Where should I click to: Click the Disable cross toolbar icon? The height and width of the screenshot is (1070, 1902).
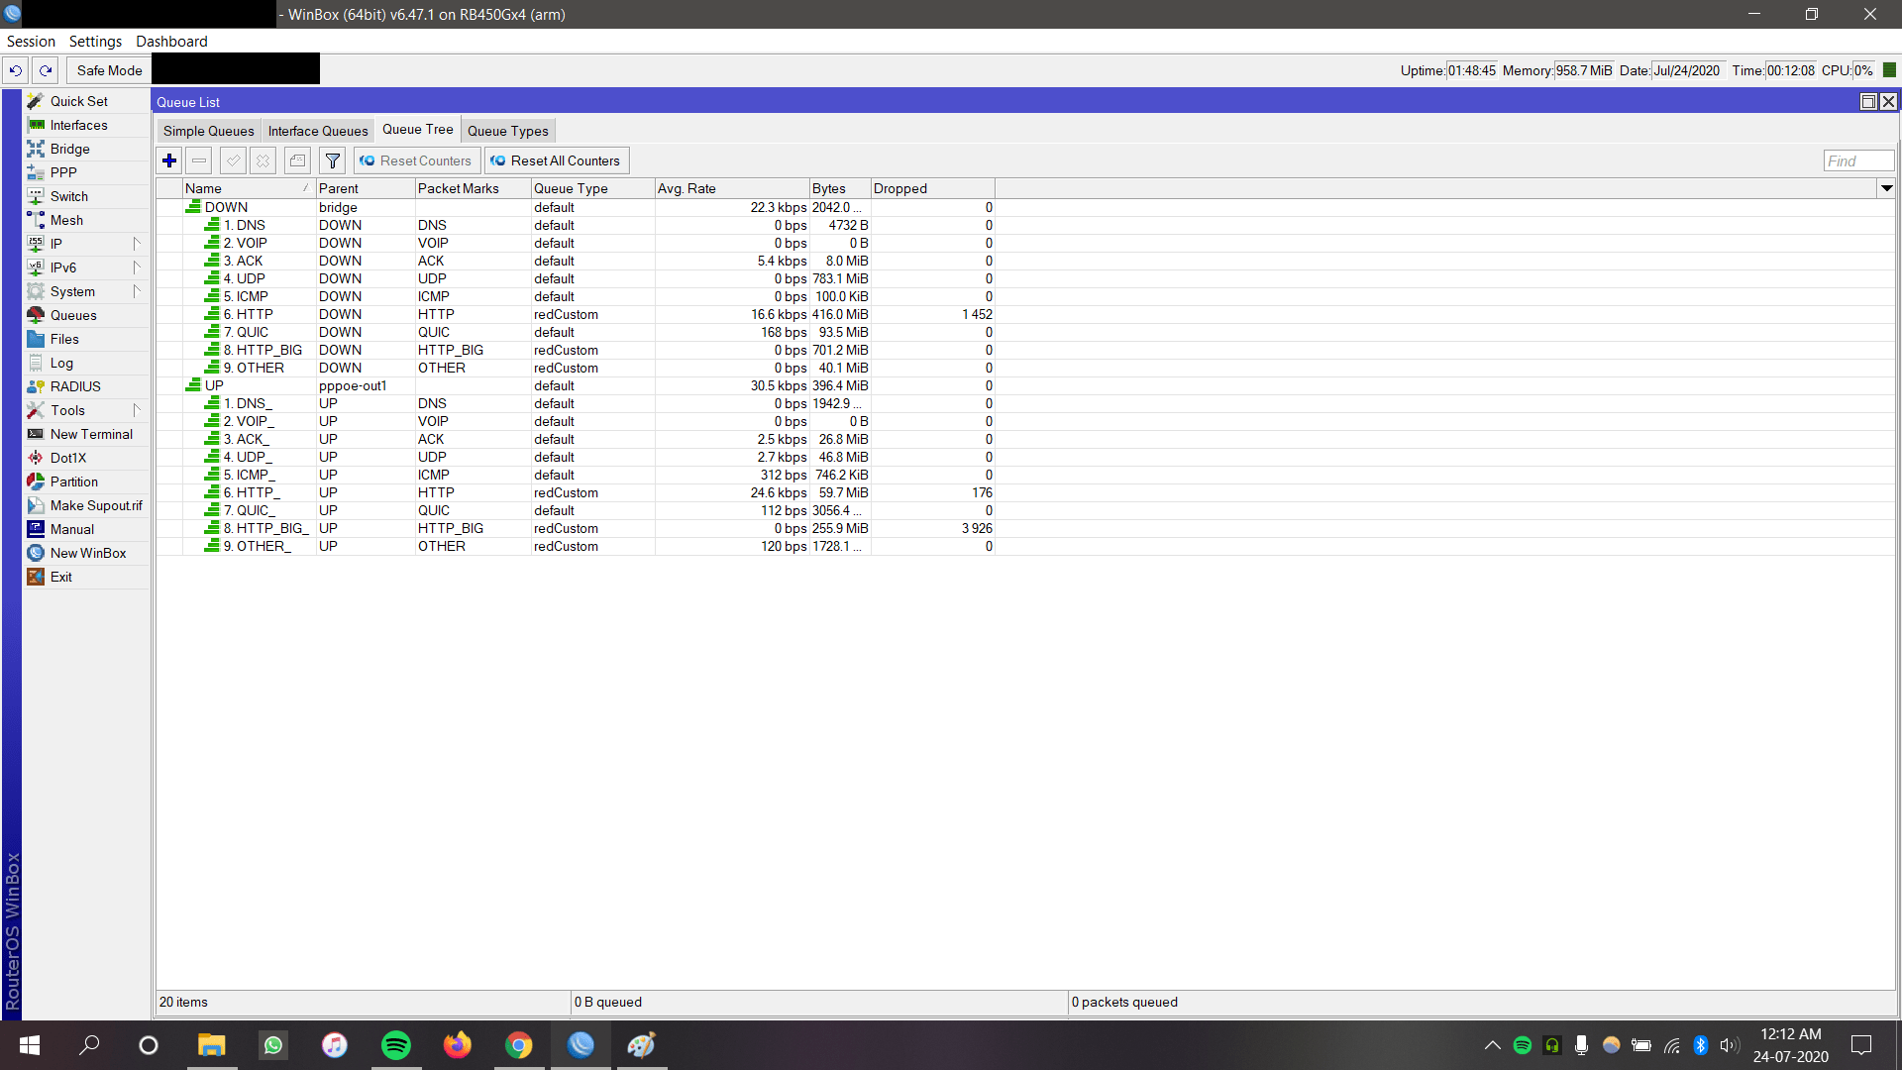tap(263, 160)
